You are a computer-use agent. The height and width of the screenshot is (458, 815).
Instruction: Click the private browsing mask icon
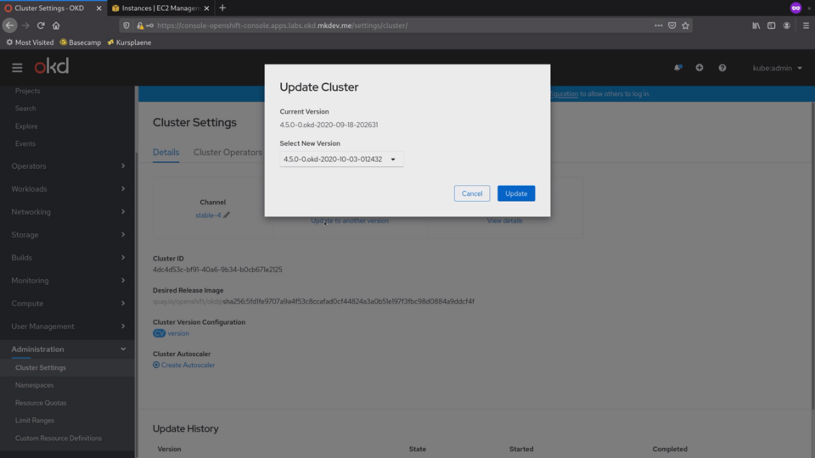coord(795,8)
